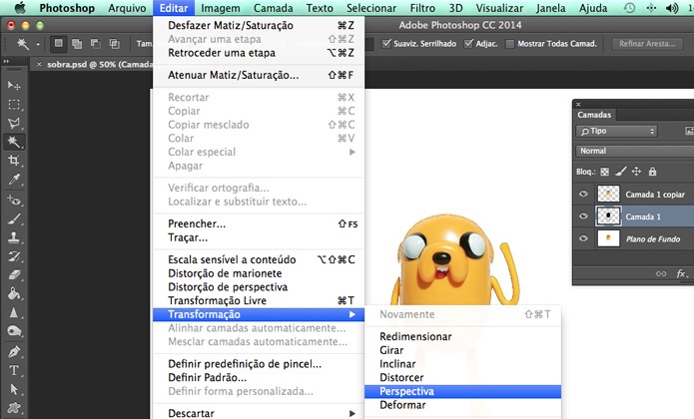Open the Normal blend mode dropdown
This screenshot has height=419, width=694.
point(635,151)
